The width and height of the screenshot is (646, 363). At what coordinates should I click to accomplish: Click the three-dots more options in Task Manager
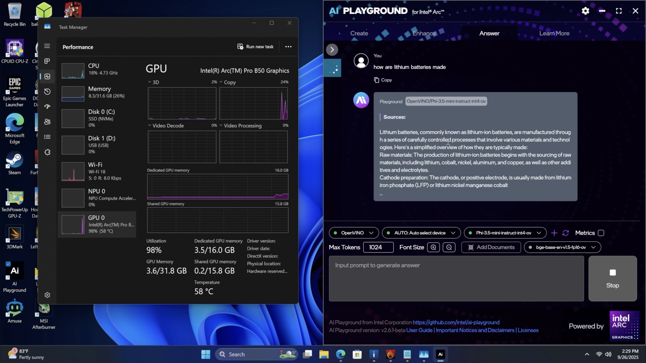pos(288,47)
